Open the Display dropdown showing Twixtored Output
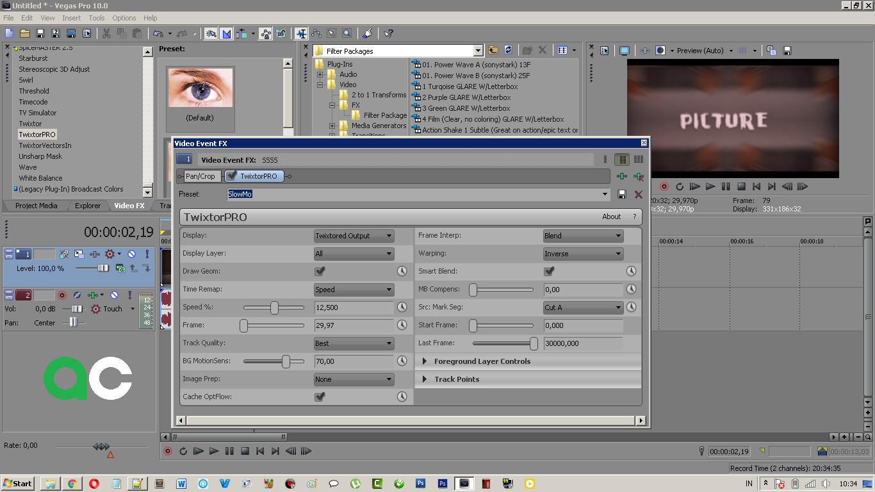The image size is (875, 492). [354, 236]
